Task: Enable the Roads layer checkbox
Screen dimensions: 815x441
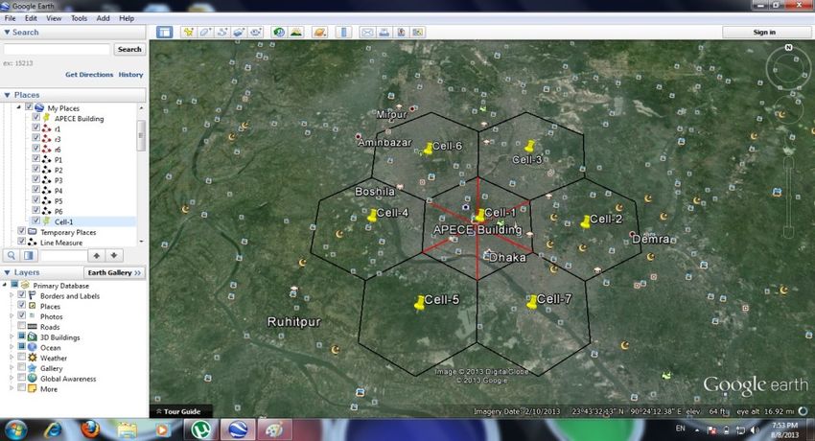Action: coord(21,326)
